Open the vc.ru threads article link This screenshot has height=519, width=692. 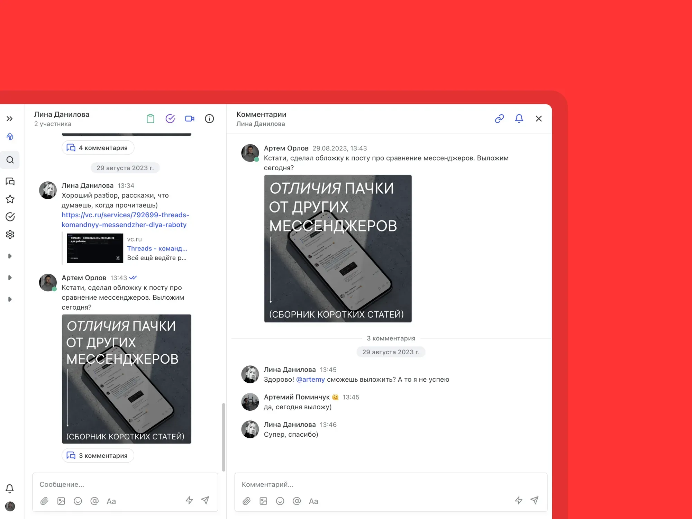125,220
